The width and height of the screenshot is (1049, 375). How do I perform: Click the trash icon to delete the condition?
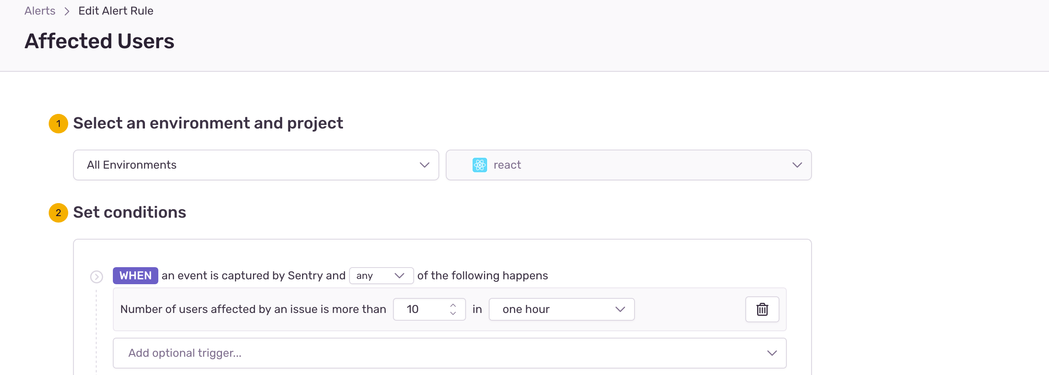click(762, 309)
